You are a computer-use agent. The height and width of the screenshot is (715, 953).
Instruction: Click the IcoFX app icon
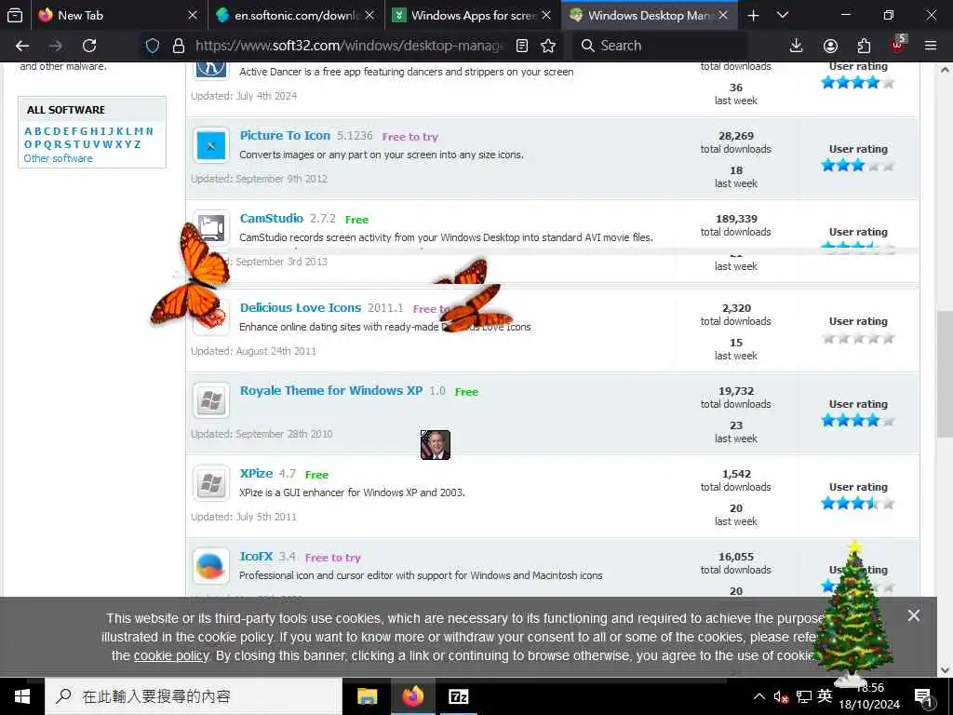click(211, 566)
